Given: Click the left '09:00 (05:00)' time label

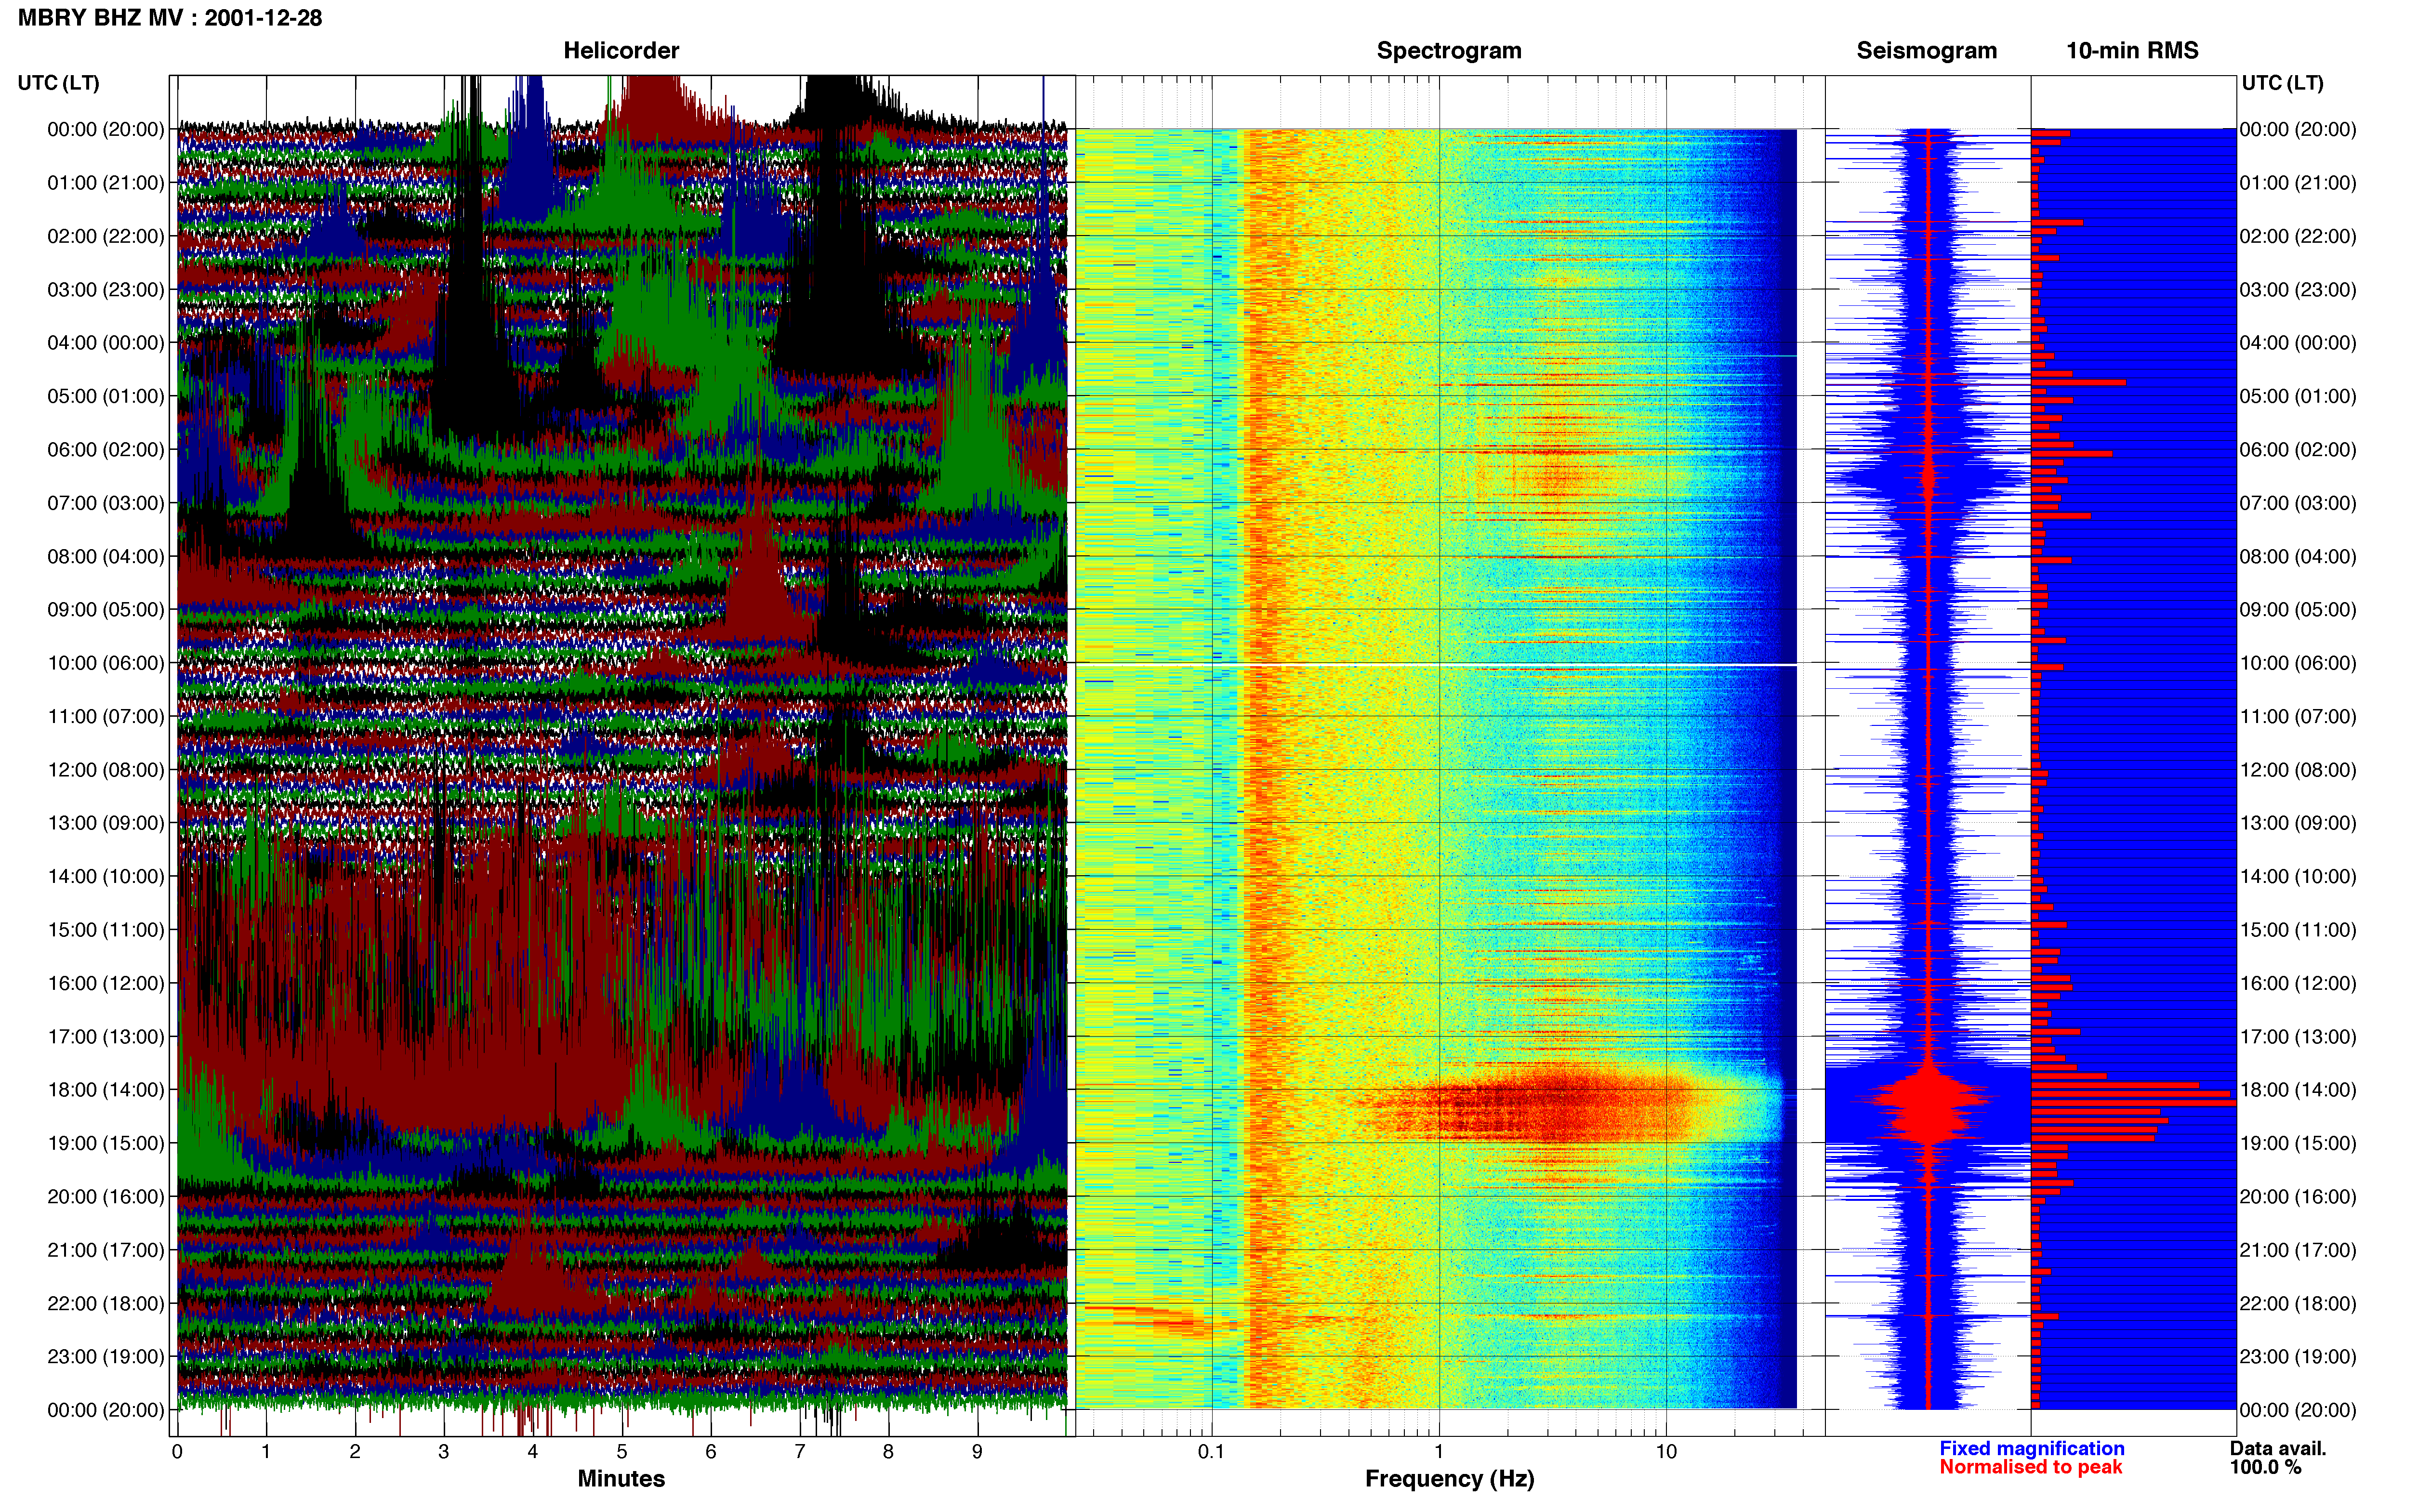Looking at the screenshot, I should (106, 610).
